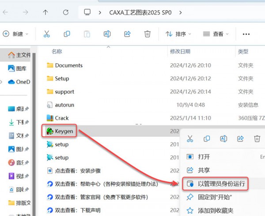Refresh the current folder

(x=65, y=12)
